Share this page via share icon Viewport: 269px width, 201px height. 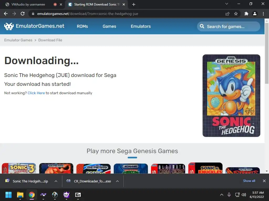227,14
